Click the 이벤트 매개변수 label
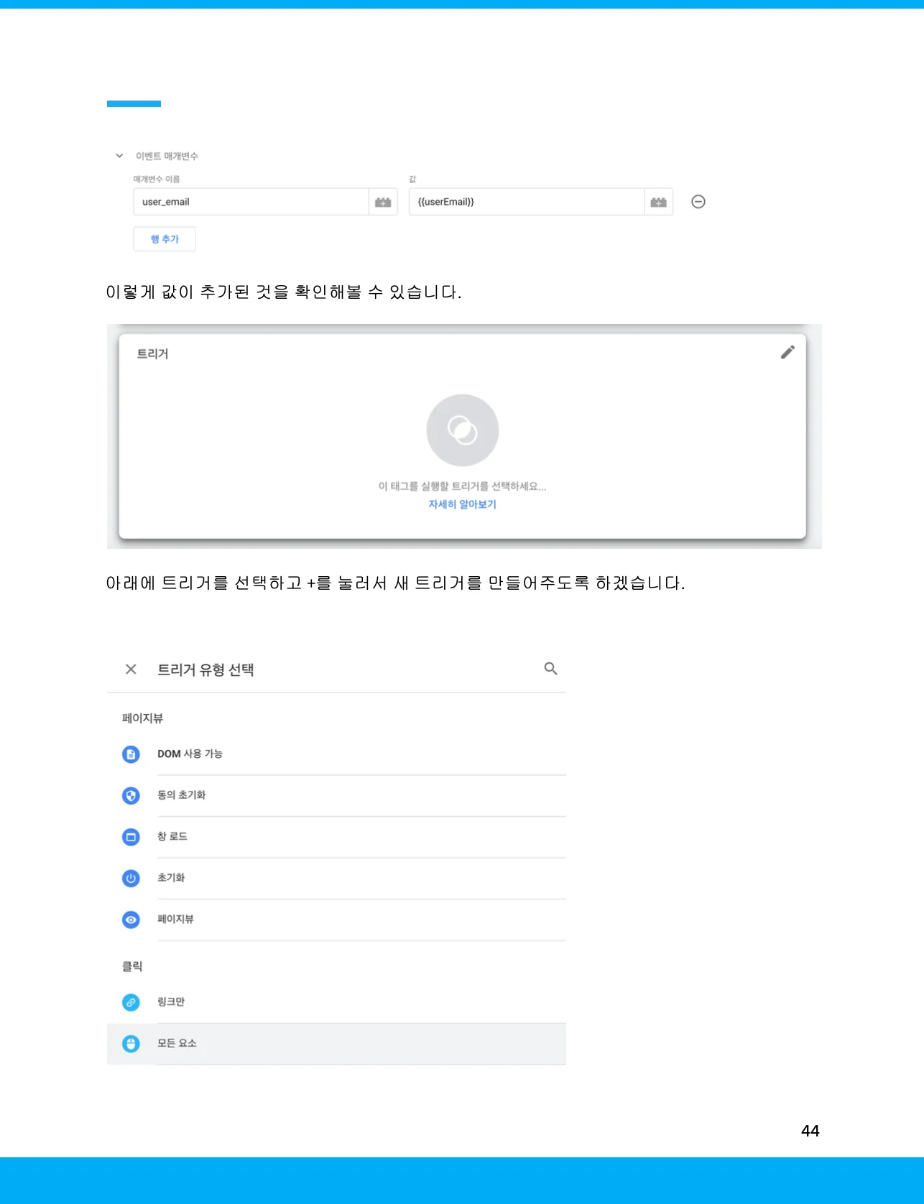The width and height of the screenshot is (924, 1204). pos(167,156)
